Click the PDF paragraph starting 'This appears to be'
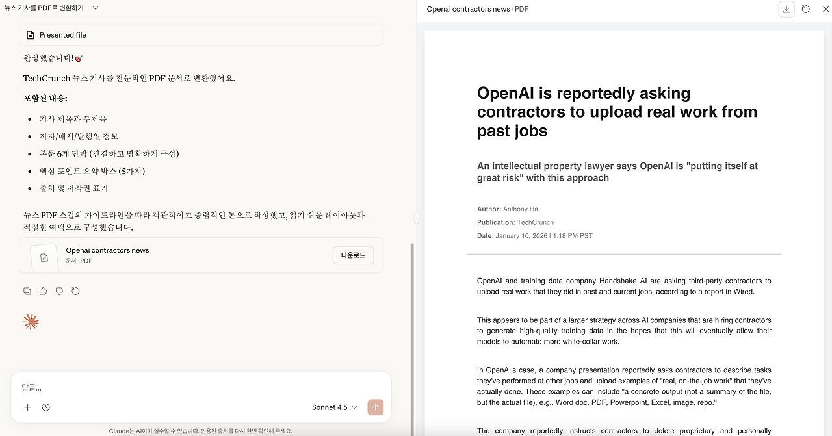This screenshot has height=436, width=832. 624,331
